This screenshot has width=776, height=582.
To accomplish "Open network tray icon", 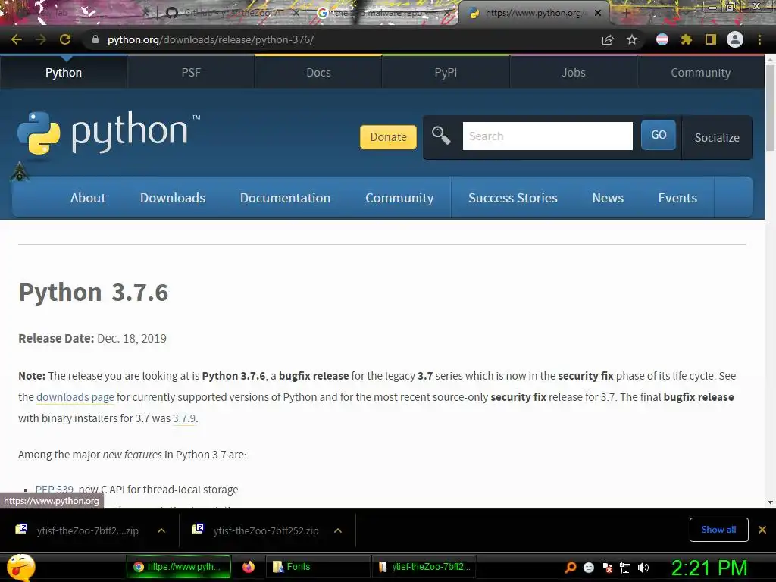I will point(625,568).
